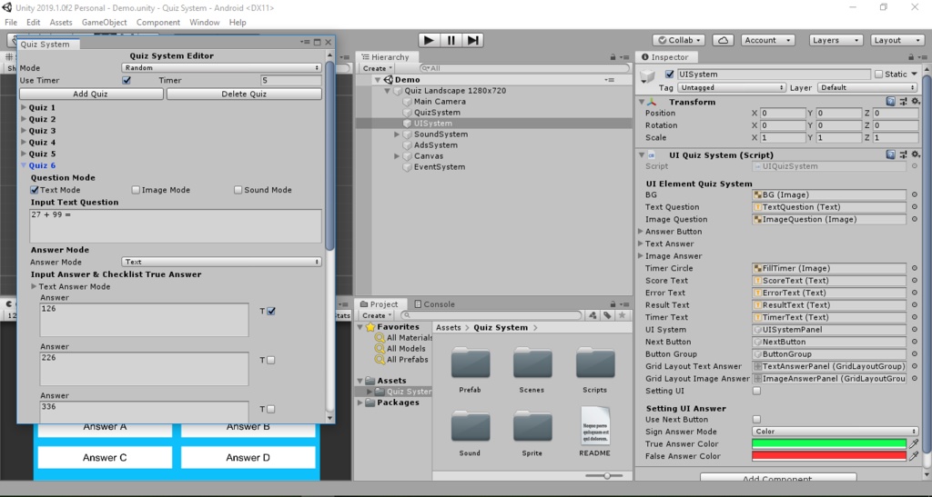
Task: Open the Answer Mode Text dropdown
Action: click(x=222, y=262)
